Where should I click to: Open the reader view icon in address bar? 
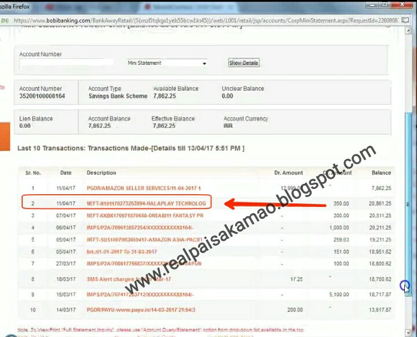point(405,20)
